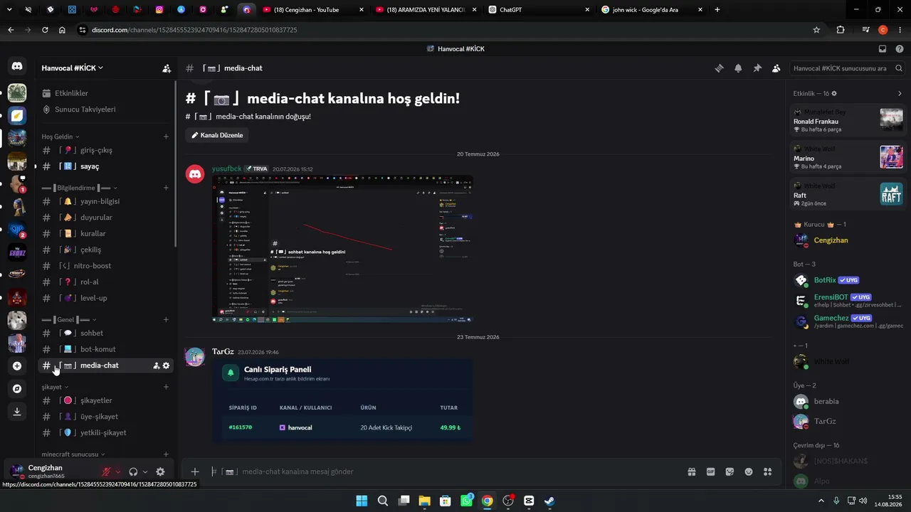Add a new server with plus icon
Image resolution: width=911 pixels, height=512 pixels.
pos(17,366)
